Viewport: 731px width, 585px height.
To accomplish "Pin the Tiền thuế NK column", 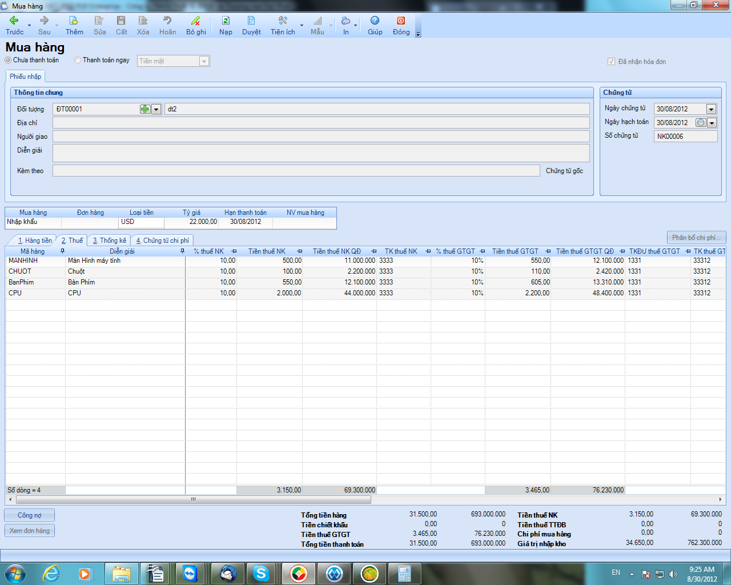I will point(299,251).
